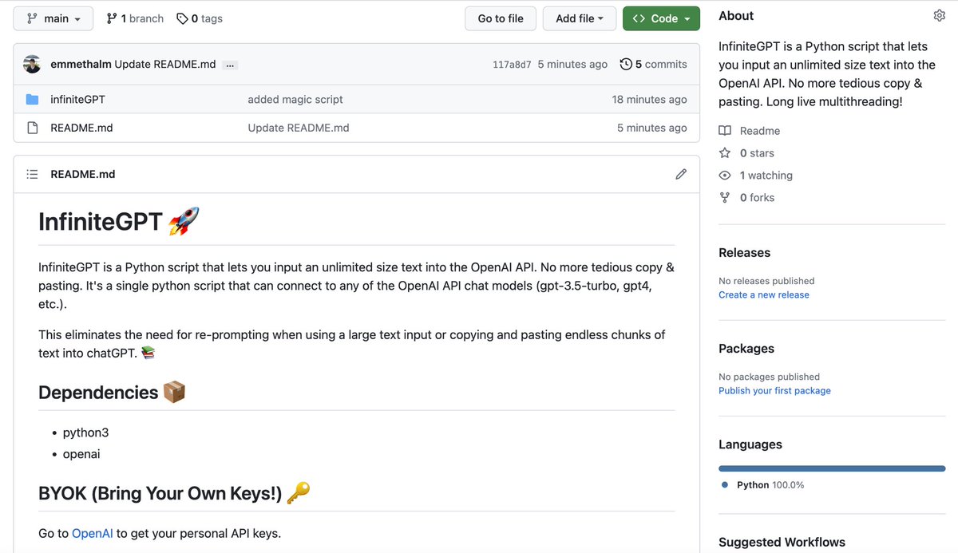This screenshot has height=553, width=958.
Task: Expand commit details ellipsis button
Action: 230,65
